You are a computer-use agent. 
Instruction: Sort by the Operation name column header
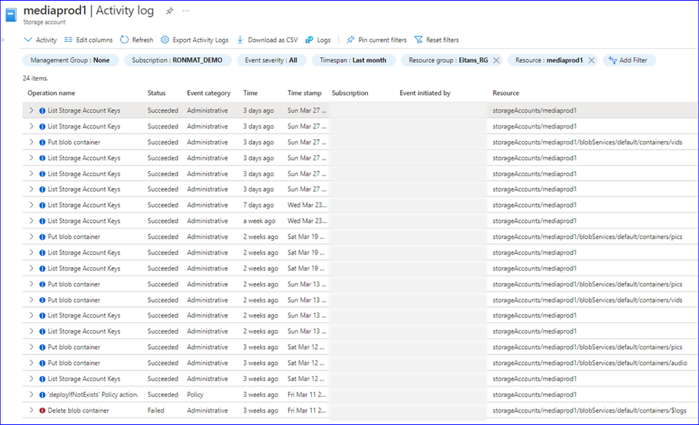[51, 93]
